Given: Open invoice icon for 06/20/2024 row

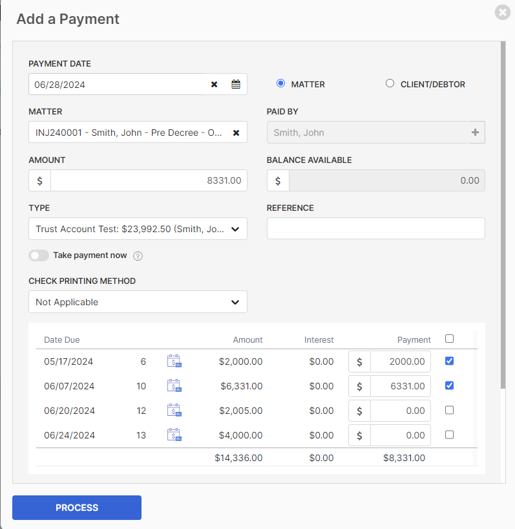Looking at the screenshot, I should pyautogui.click(x=174, y=410).
